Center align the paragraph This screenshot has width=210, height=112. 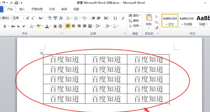coord(73,26)
